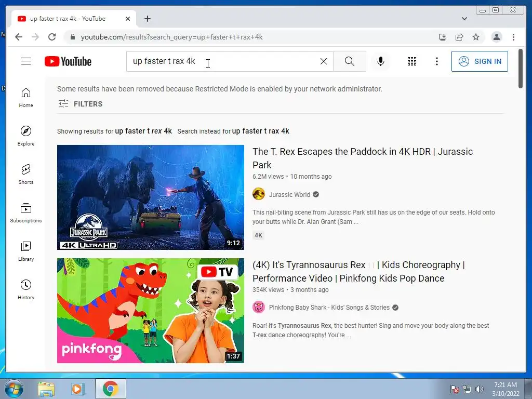Reload the page in Chrome
Image resolution: width=532 pixels, height=399 pixels.
point(52,37)
